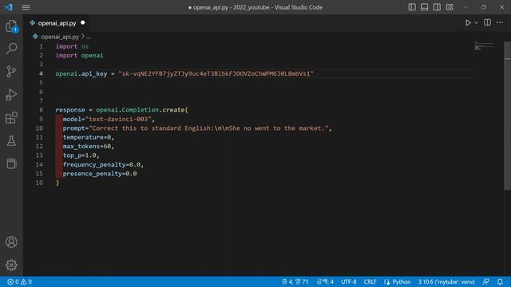
Task: Click the 'import os' line
Action: tap(72, 46)
